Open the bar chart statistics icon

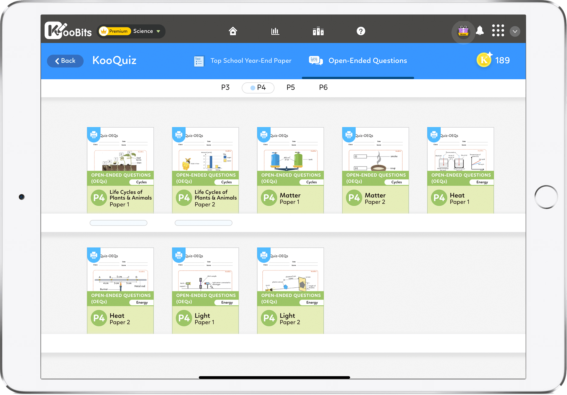click(x=275, y=31)
